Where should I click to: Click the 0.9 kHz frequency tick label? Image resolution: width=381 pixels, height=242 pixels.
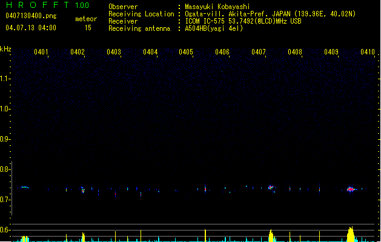click(5, 139)
